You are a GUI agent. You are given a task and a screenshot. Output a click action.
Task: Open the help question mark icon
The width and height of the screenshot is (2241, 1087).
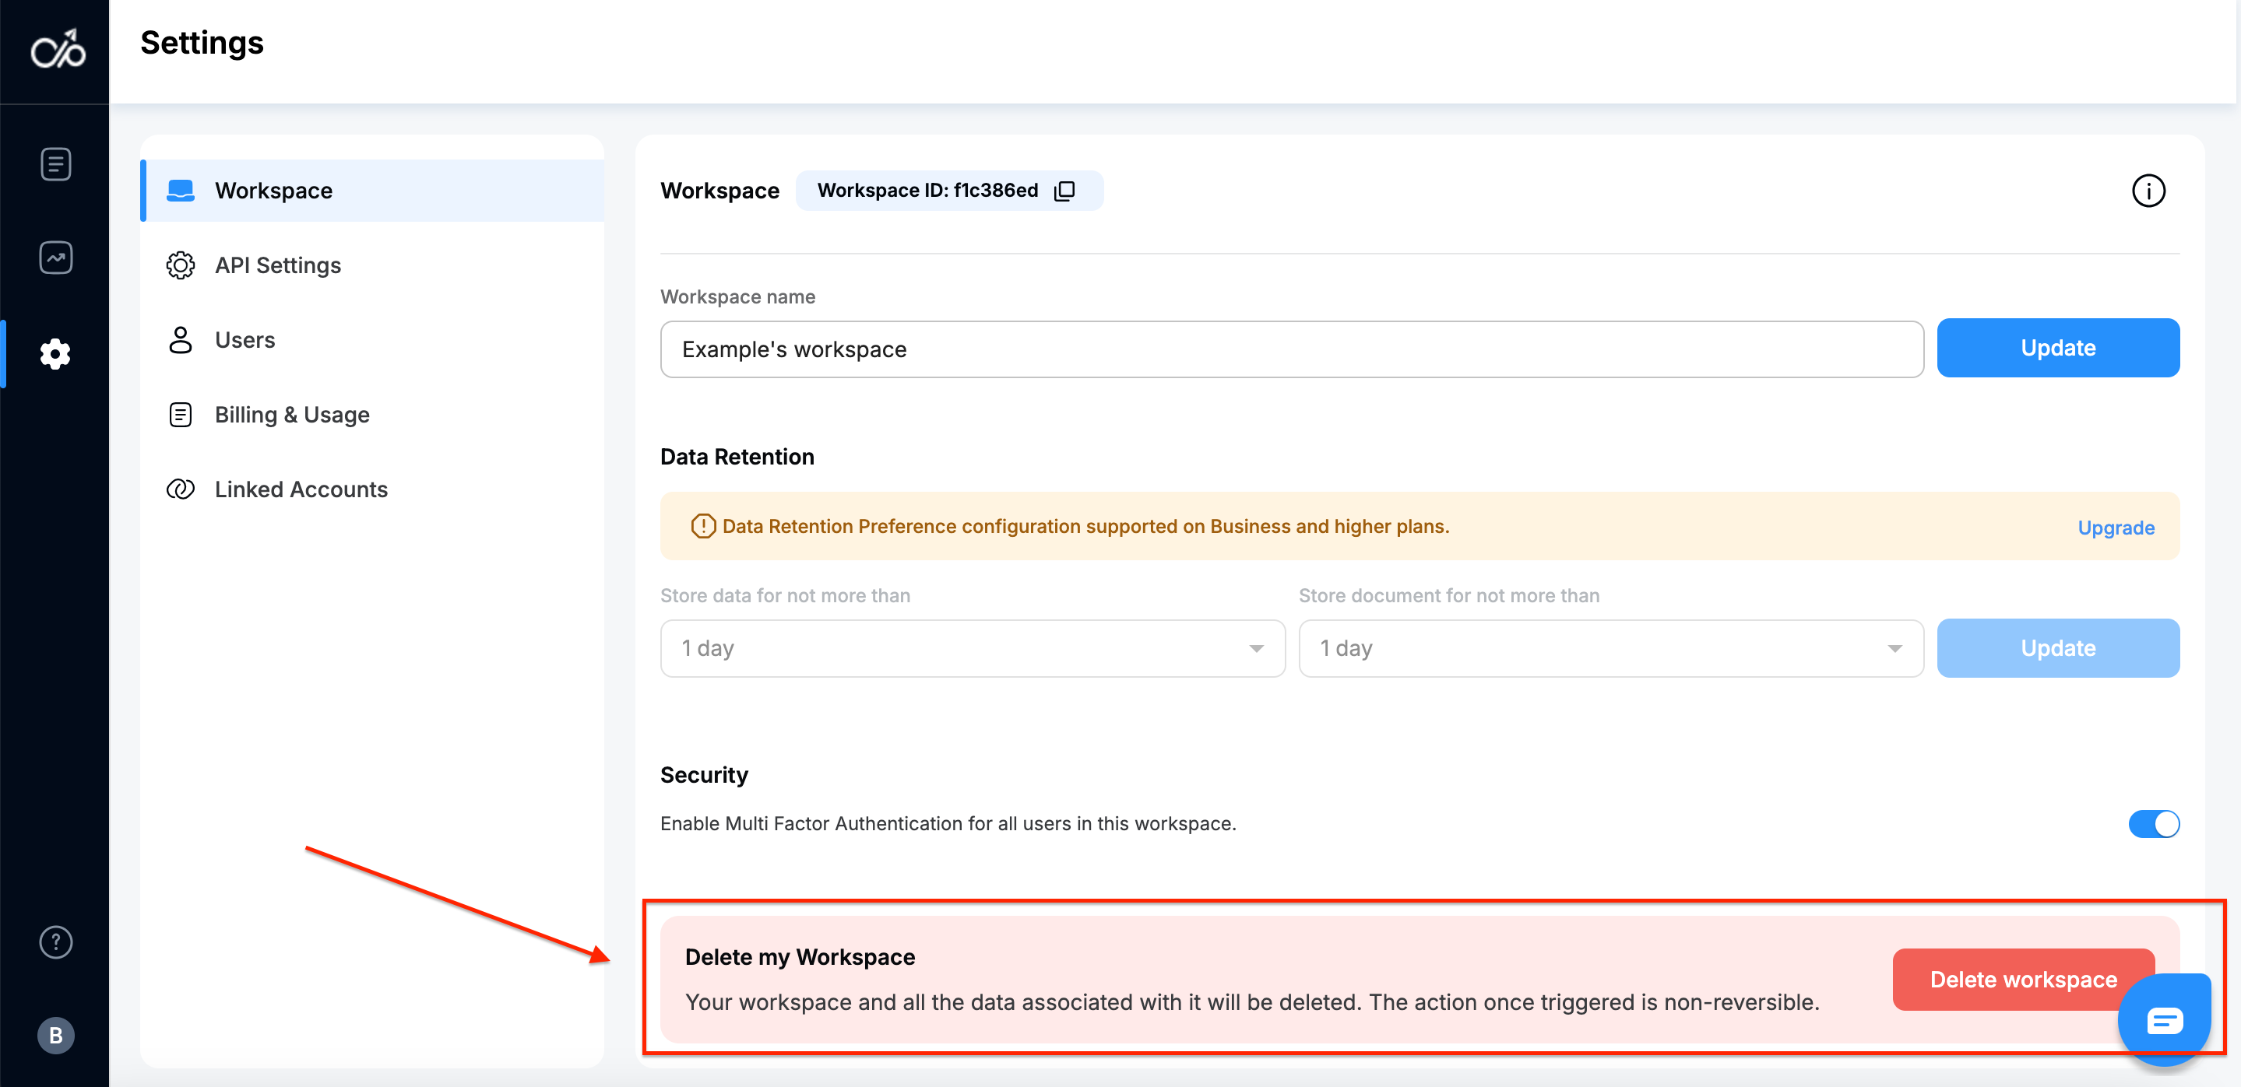pyautogui.click(x=56, y=941)
